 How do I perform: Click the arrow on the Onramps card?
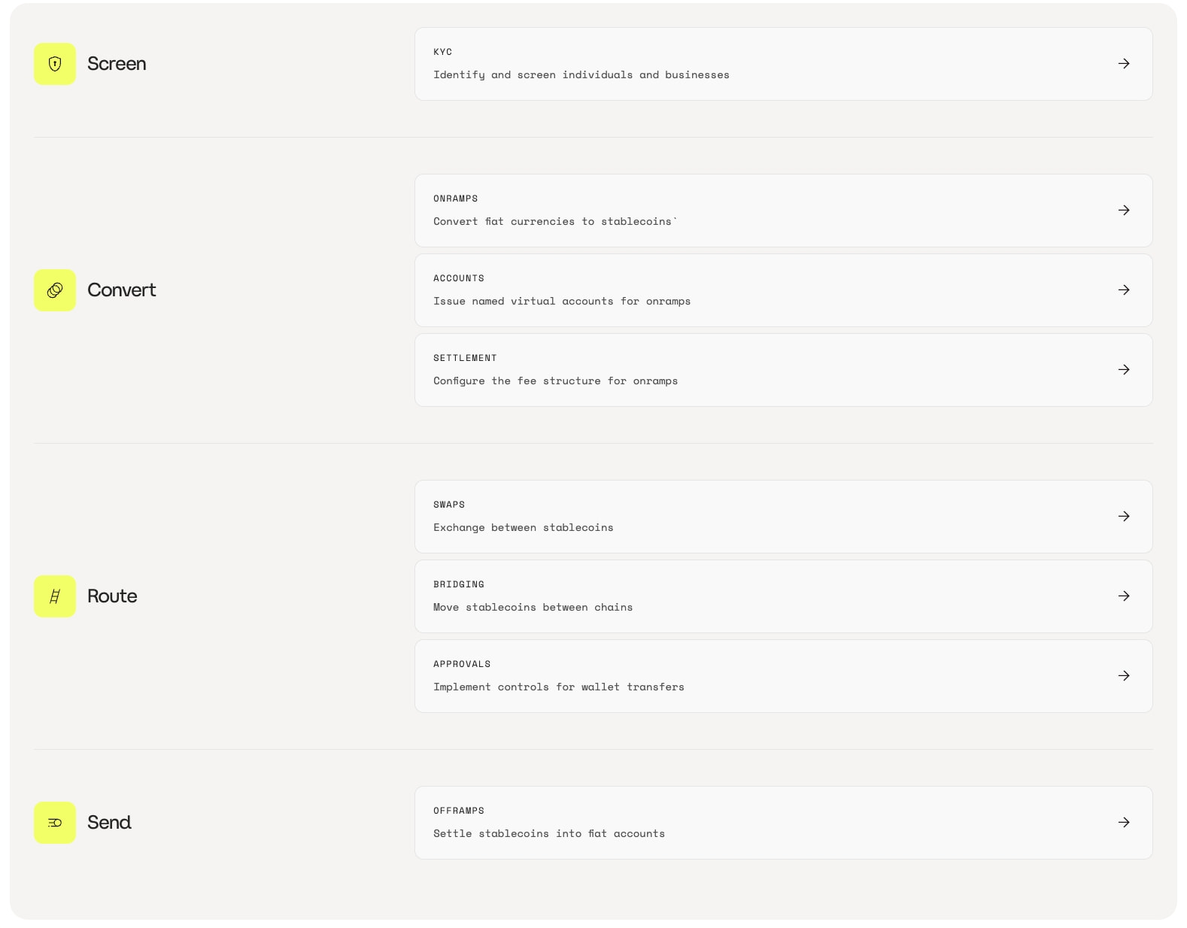pos(1124,211)
